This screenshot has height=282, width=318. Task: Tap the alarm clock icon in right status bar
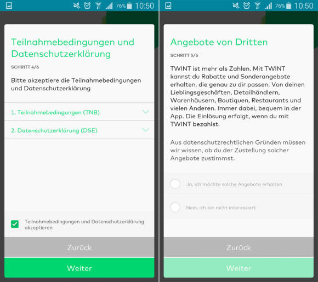tap(247, 5)
